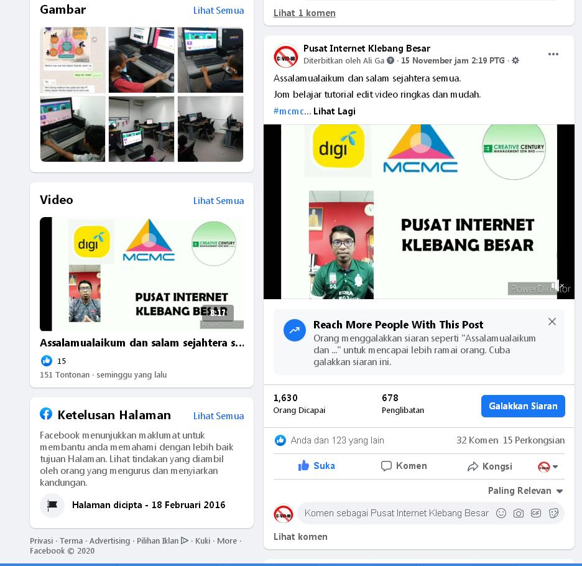Click the blue like reaction count icon
Viewport: 582px width, 566px height.
(x=280, y=440)
